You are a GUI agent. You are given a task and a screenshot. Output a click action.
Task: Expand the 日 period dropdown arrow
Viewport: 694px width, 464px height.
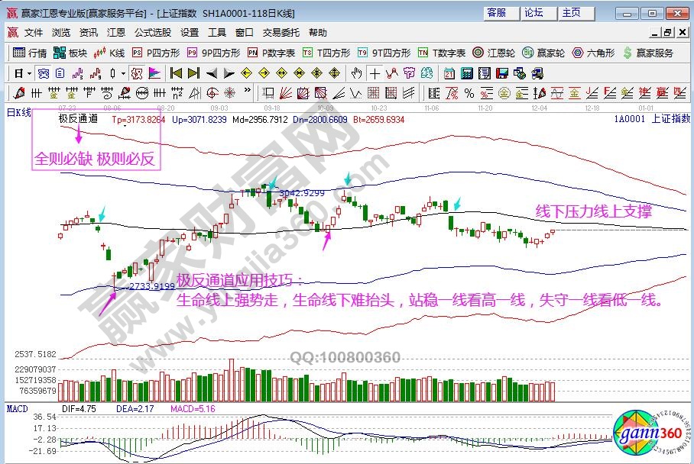tap(29, 73)
